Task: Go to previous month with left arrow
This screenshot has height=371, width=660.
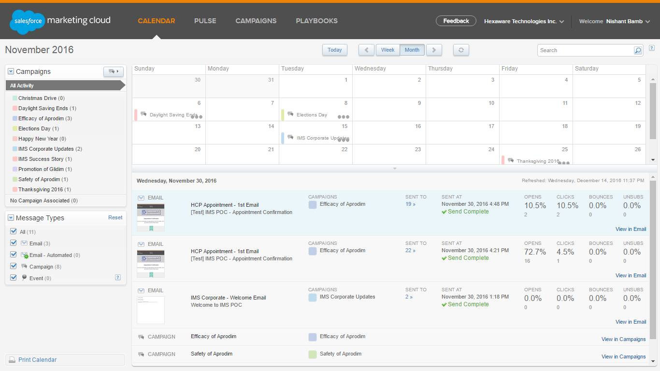Action: pyautogui.click(x=366, y=50)
